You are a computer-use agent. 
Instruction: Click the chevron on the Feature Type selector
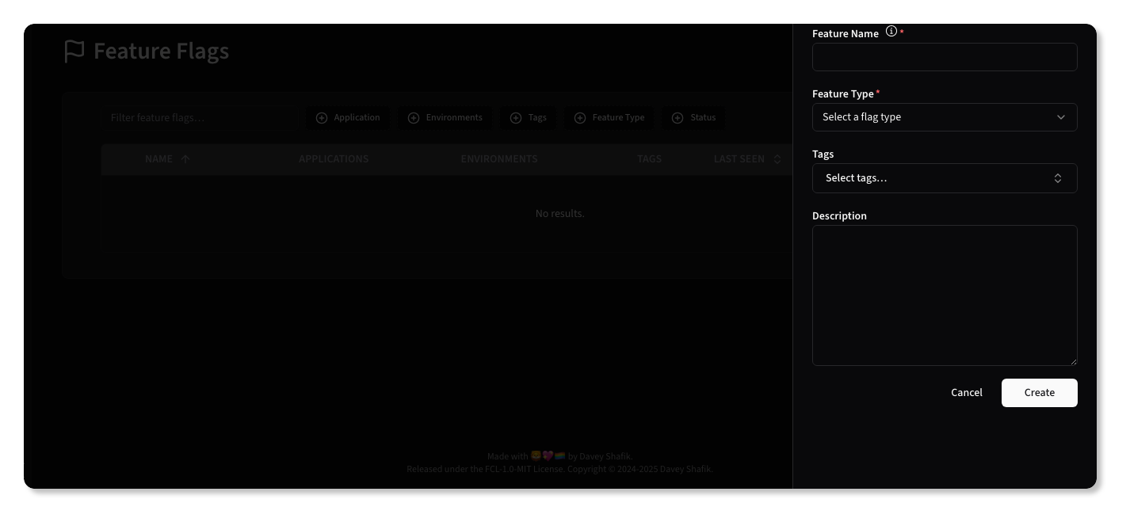pos(1061,116)
